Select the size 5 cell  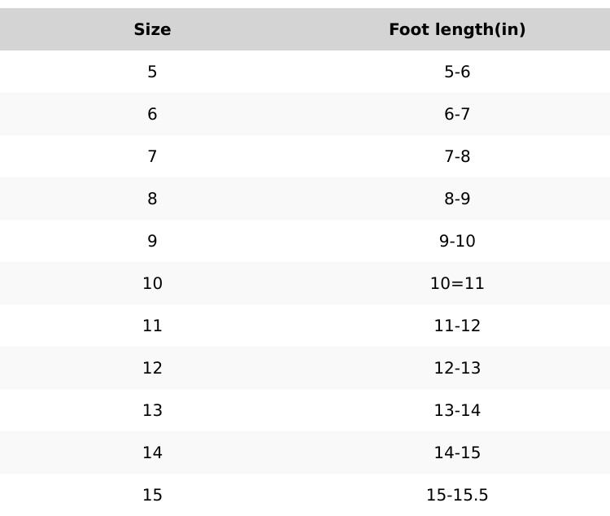point(152,72)
